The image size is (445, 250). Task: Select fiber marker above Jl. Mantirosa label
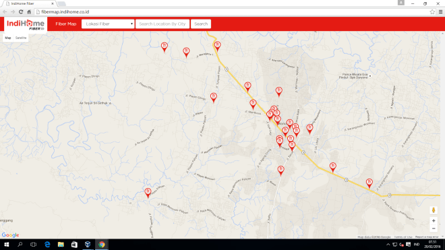(253, 104)
